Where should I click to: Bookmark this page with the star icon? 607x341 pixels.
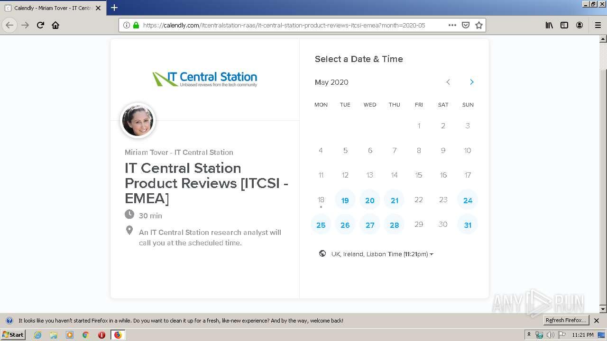click(x=479, y=25)
